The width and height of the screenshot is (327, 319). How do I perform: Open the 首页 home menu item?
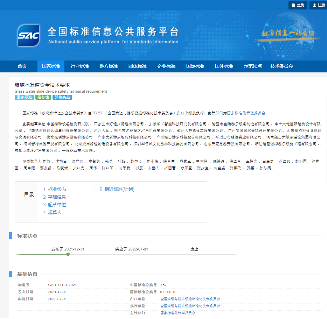click(x=22, y=66)
